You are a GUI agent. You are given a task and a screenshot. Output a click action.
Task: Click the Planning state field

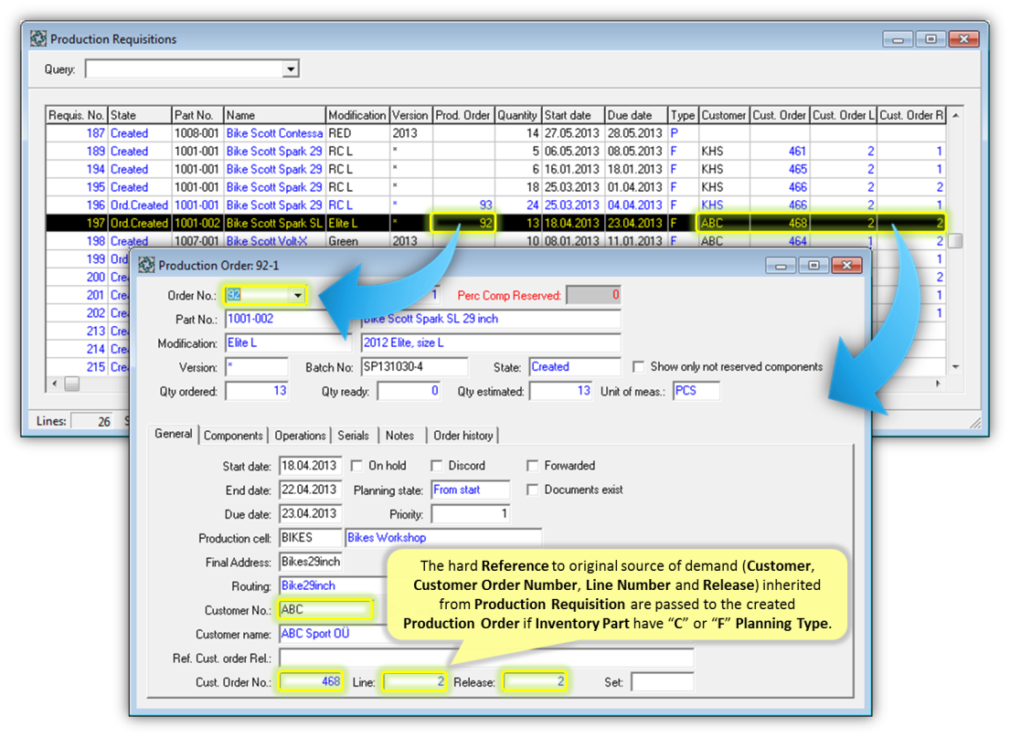coord(470,490)
